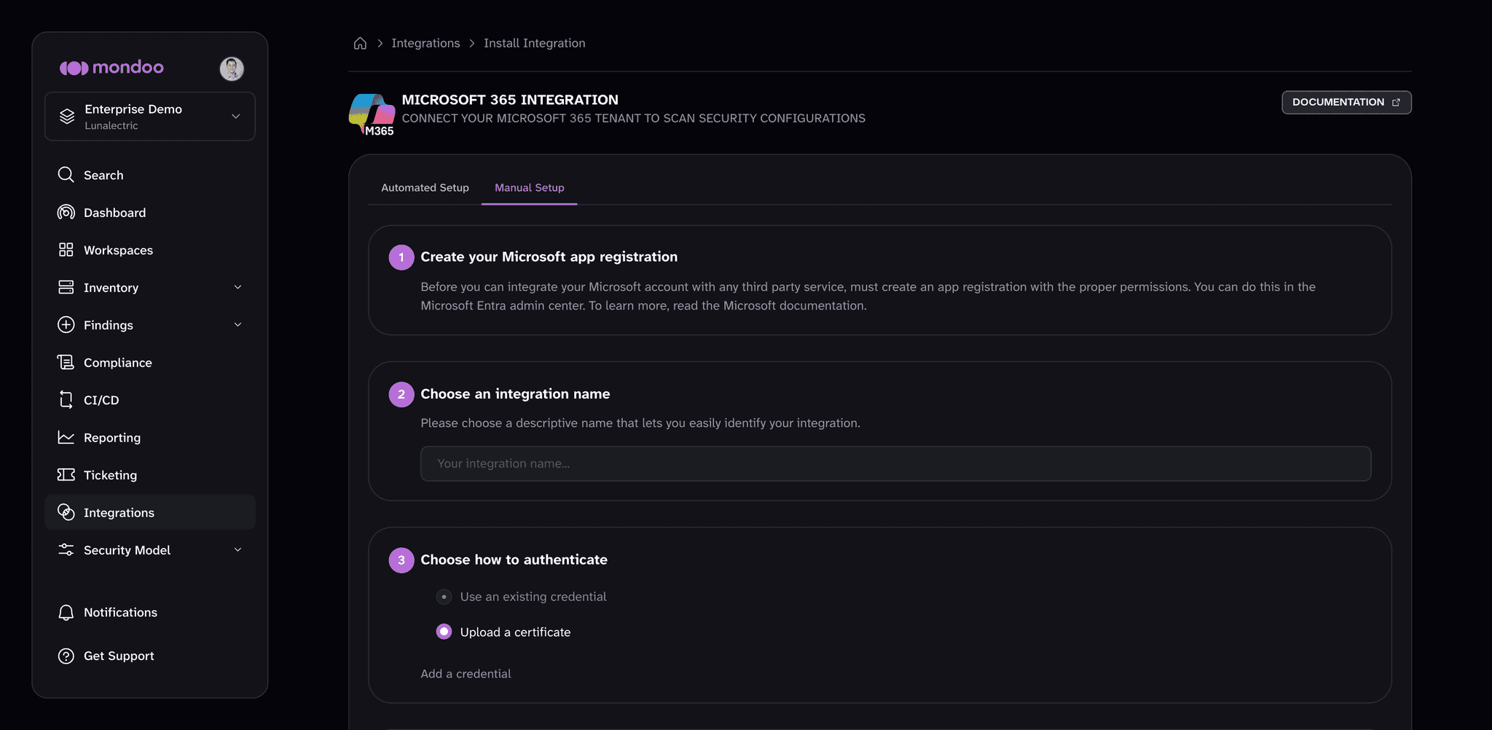1492x730 pixels.
Task: Click the Workspaces grid icon
Action: tap(66, 250)
